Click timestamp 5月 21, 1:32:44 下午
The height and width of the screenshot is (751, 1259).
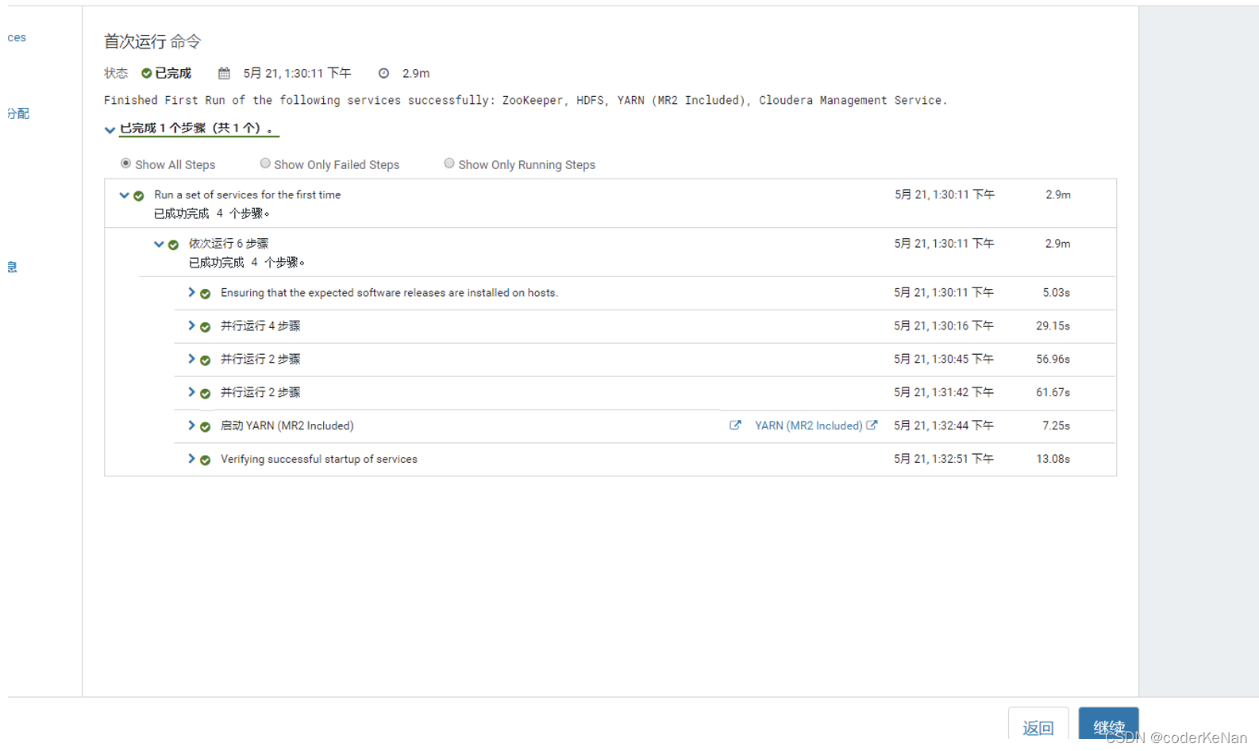(944, 426)
